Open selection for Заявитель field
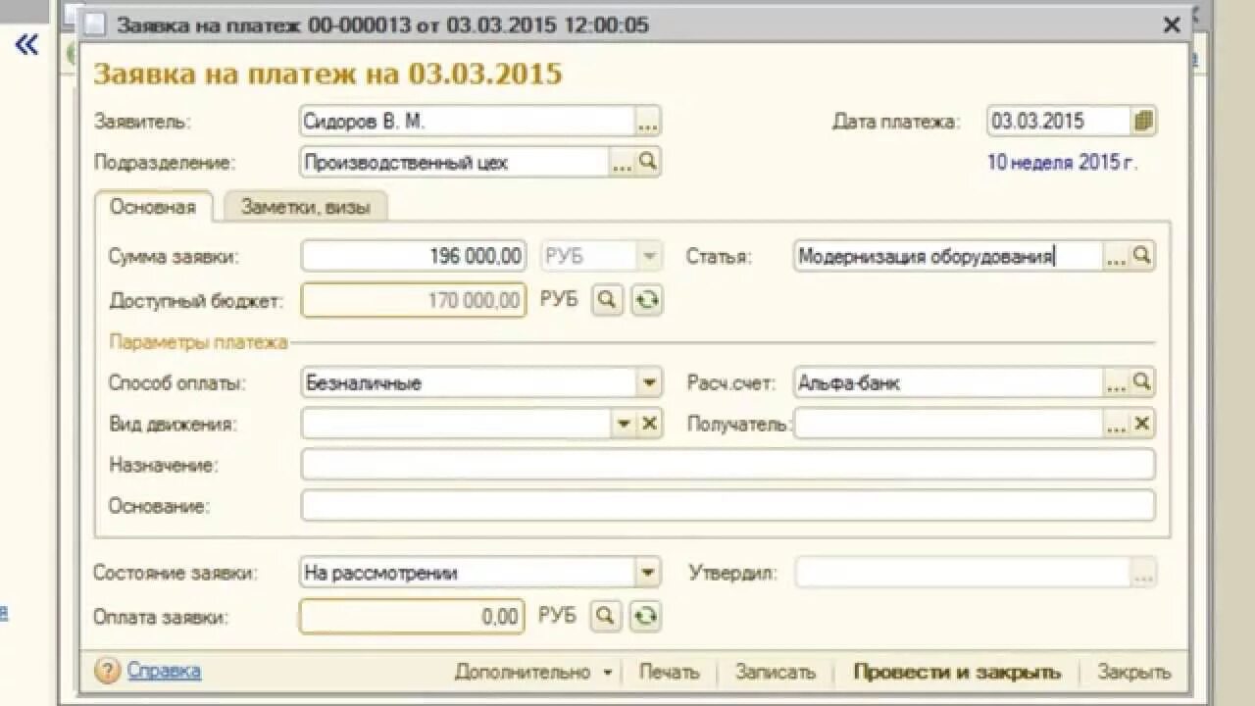Image resolution: width=1255 pixels, height=706 pixels. tap(648, 122)
